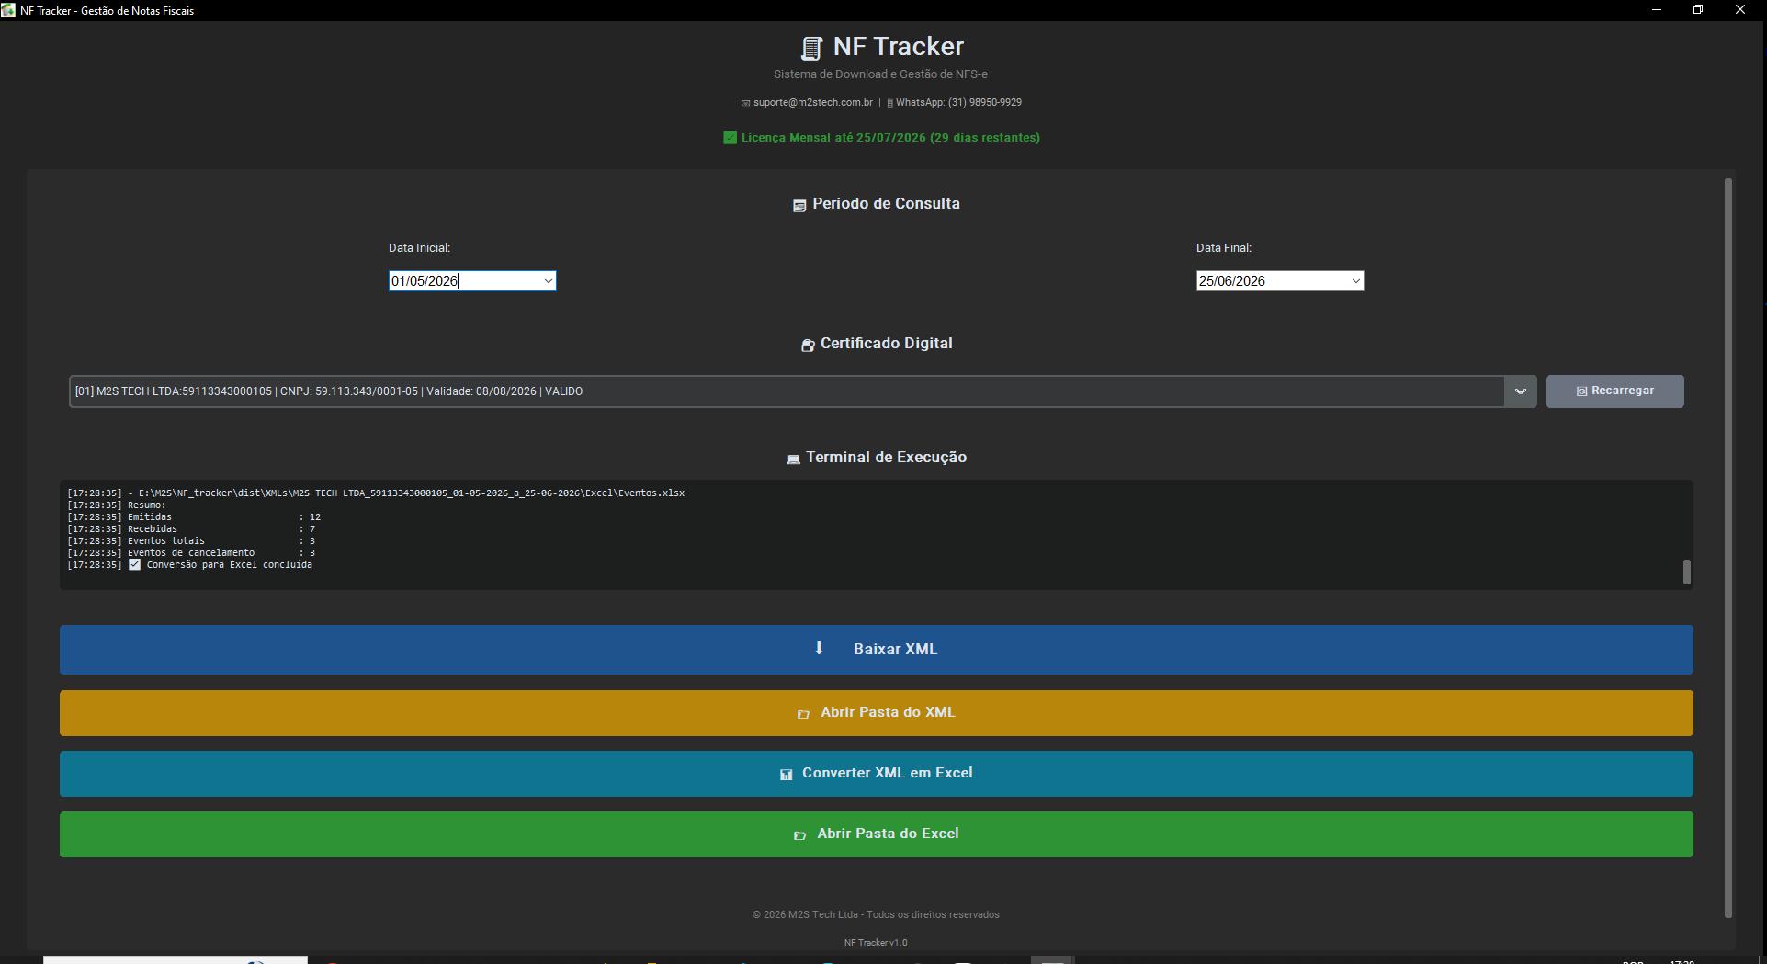This screenshot has height=964, width=1767.
Task: Minimize the NF Tracker window
Action: coord(1657,10)
